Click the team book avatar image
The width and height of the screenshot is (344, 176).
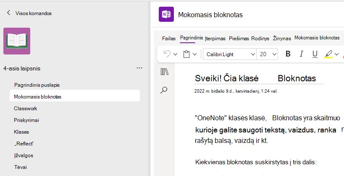tap(17, 41)
